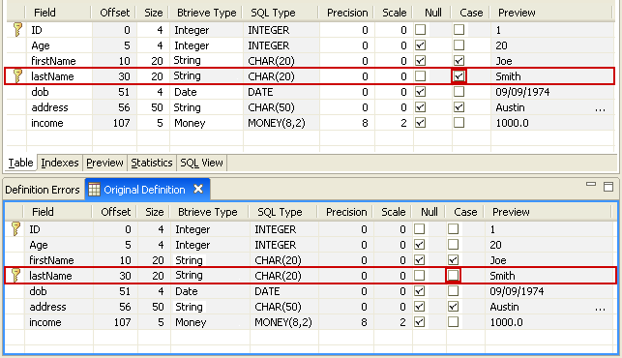Click '1000.0' preview value in Original Definition
622x358 pixels.
click(506, 322)
